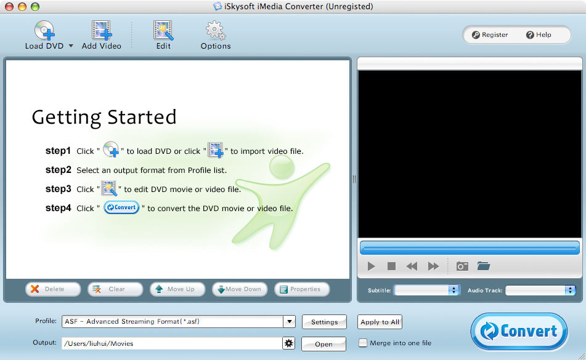Image resolution: width=586 pixels, height=360 pixels.
Task: Expand the Load DVD dropdown arrow
Action: pyautogui.click(x=70, y=46)
